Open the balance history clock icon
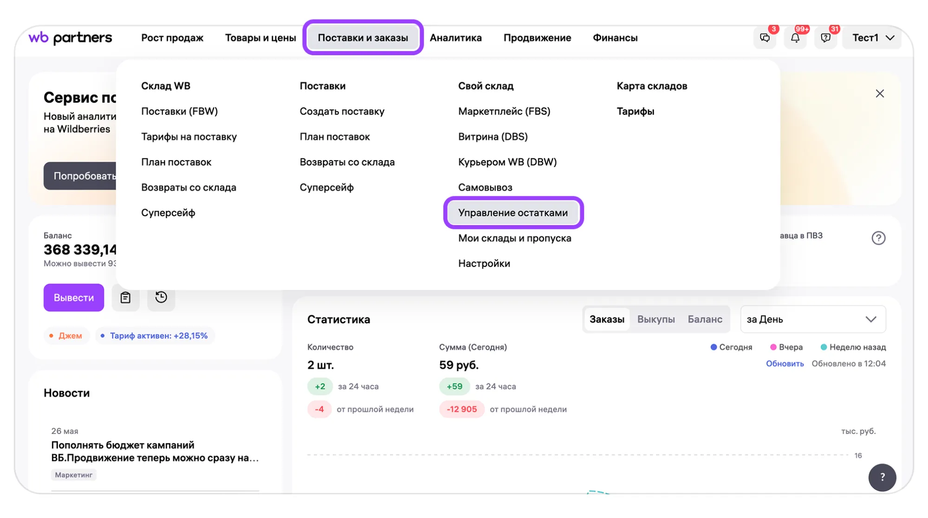The width and height of the screenshot is (928, 518). point(161,298)
